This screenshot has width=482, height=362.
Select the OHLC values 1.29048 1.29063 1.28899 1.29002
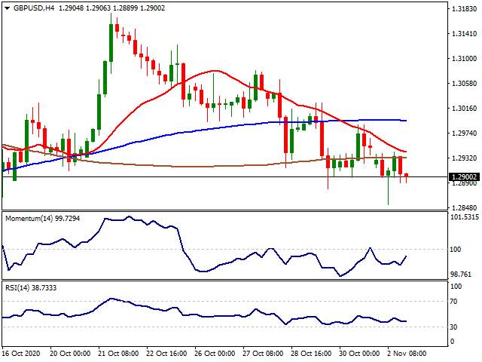point(111,8)
